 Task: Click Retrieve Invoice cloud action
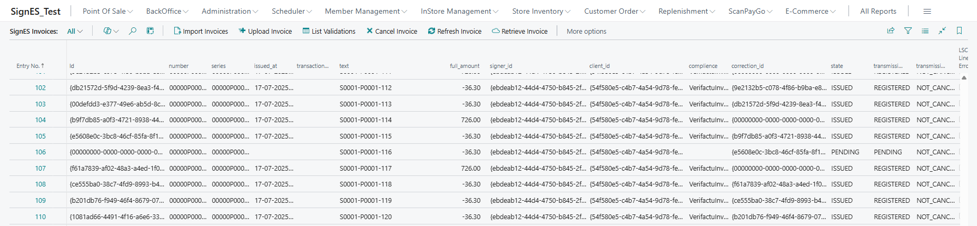(x=519, y=31)
